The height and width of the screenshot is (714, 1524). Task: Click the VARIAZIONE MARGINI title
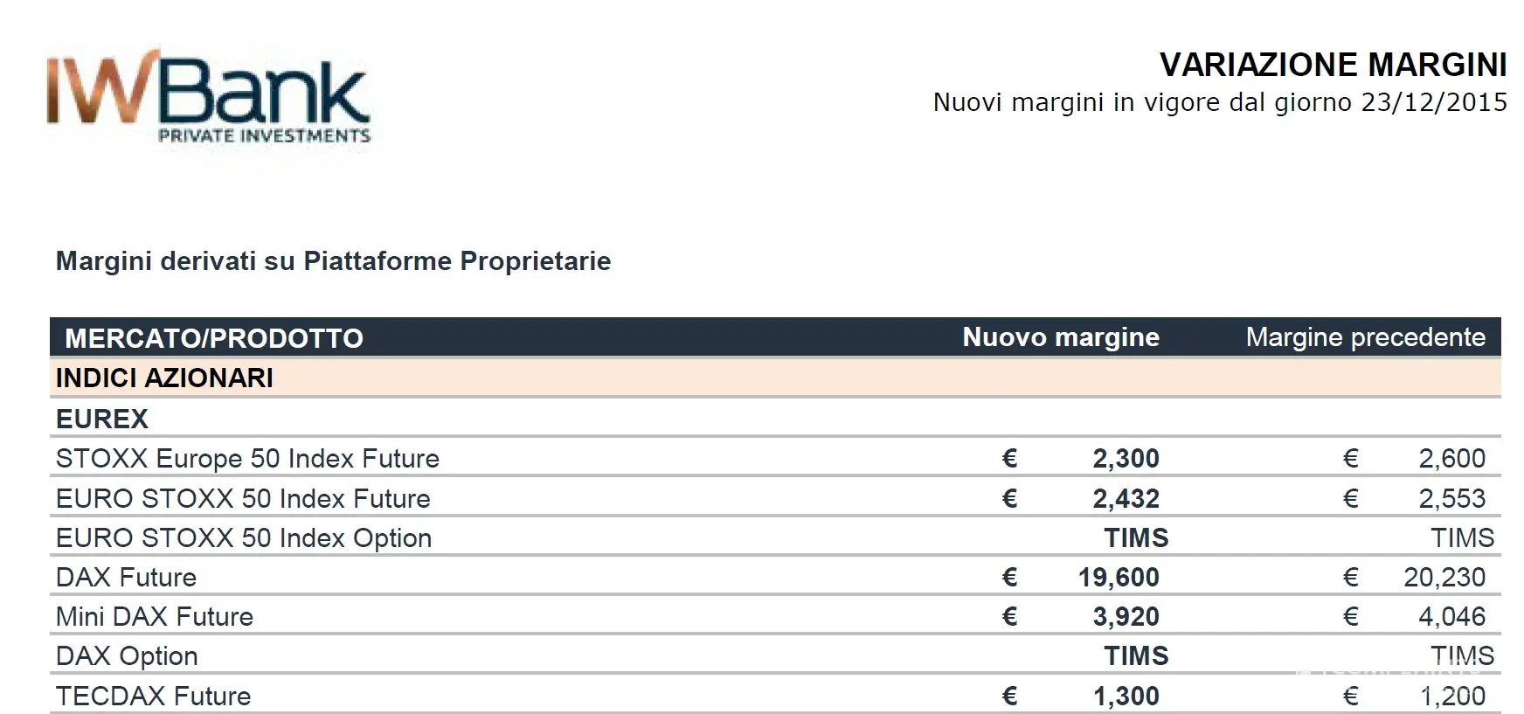(1333, 65)
